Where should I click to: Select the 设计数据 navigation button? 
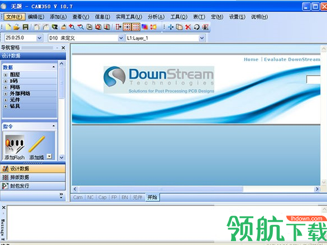[33, 169]
